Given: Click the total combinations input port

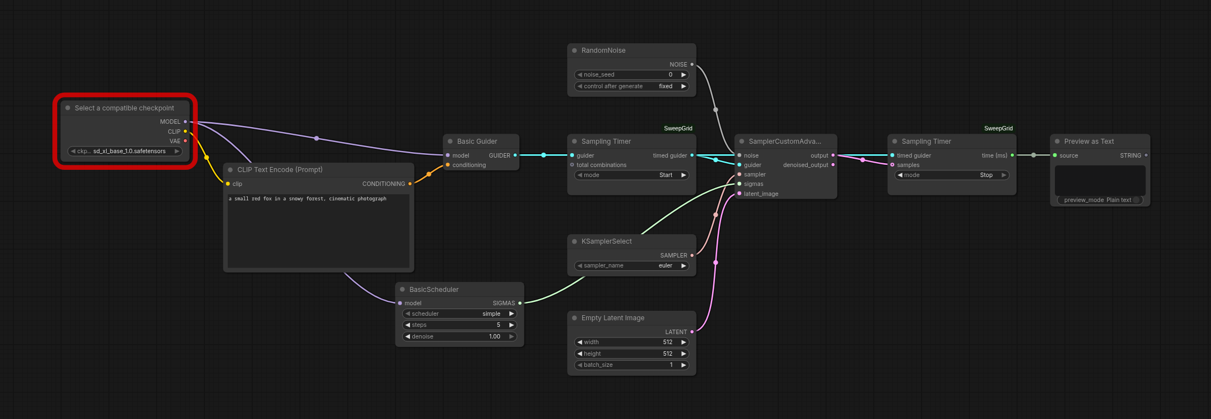Looking at the screenshot, I should pos(572,165).
